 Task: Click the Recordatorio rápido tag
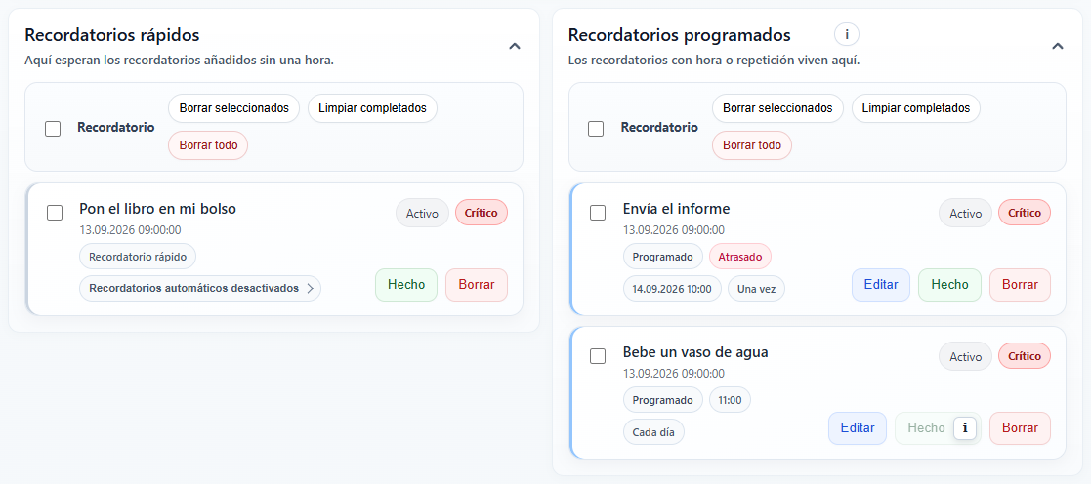pyautogui.click(x=138, y=256)
